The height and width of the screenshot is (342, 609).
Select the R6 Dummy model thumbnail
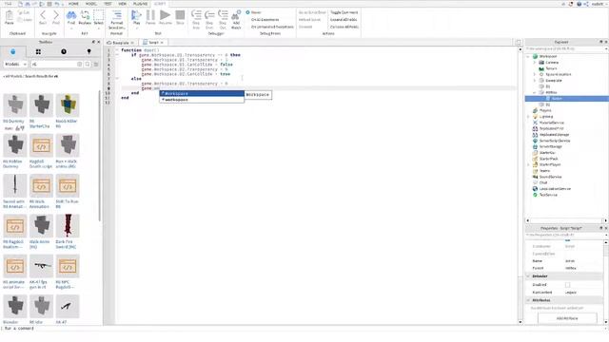[15, 105]
